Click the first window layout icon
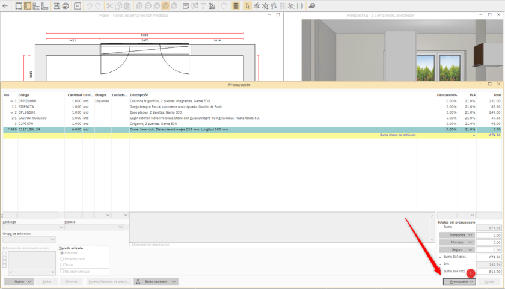 tap(19, 6)
